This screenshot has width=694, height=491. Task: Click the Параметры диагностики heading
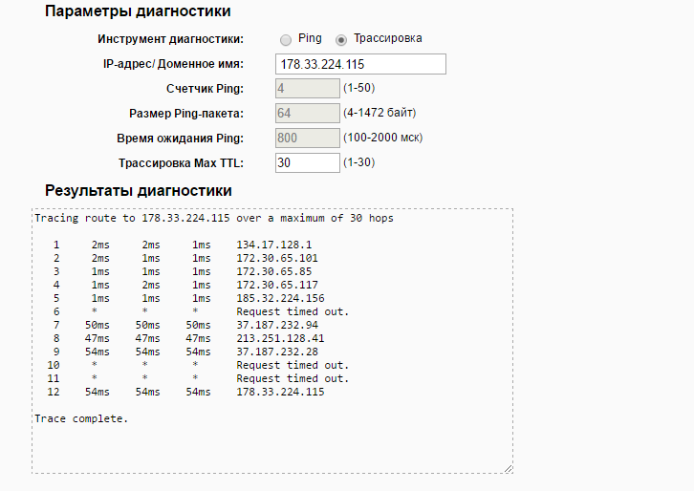[x=137, y=11]
